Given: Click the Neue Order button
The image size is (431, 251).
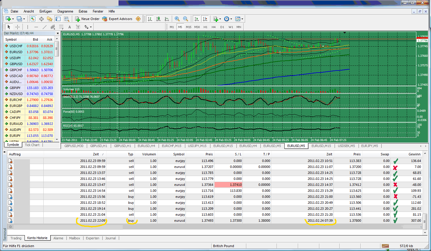Looking at the screenshot, I should coord(87,19).
